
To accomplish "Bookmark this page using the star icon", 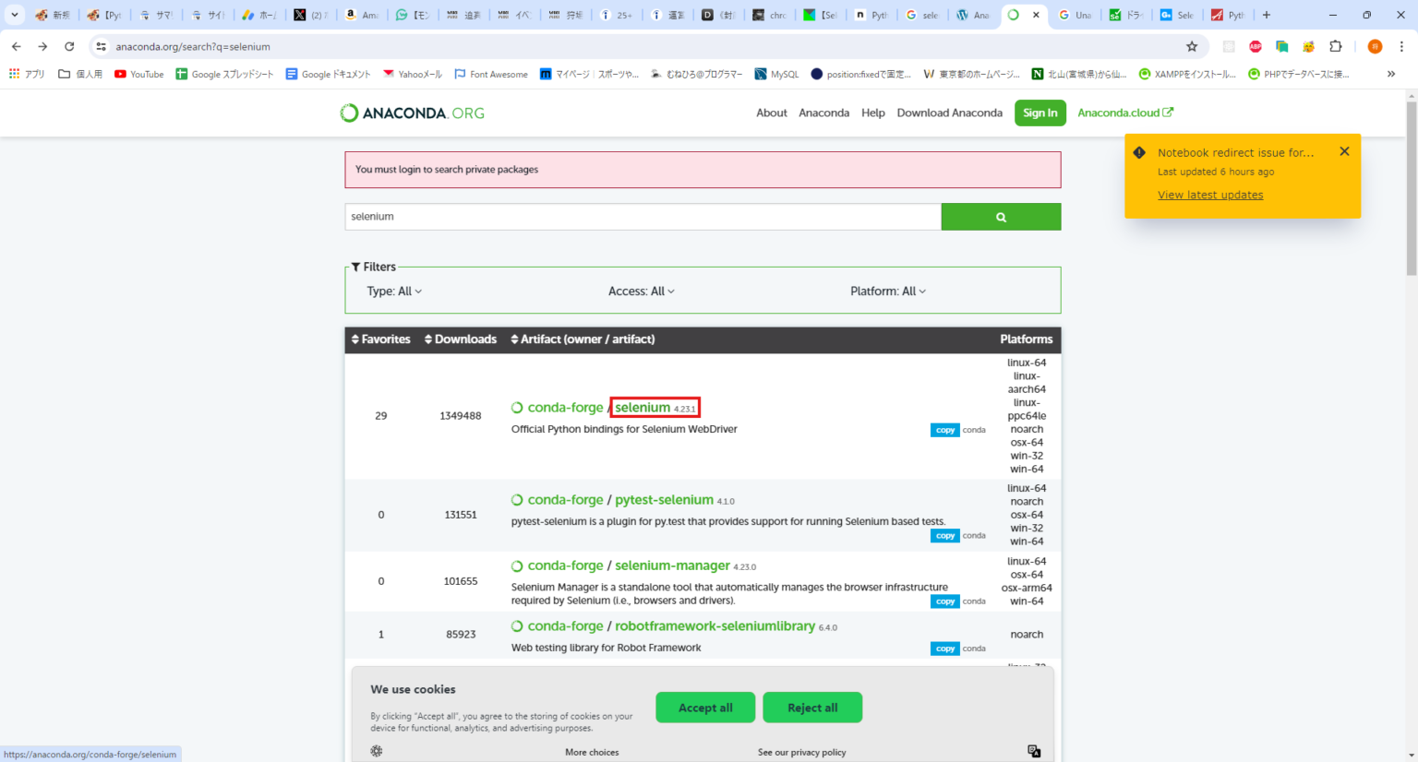I will 1192,46.
